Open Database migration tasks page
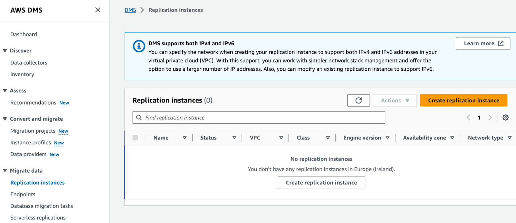The width and height of the screenshot is (516, 223). [42, 206]
